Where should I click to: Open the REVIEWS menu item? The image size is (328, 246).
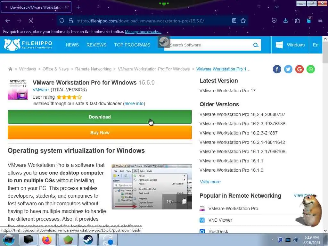coord(96,45)
